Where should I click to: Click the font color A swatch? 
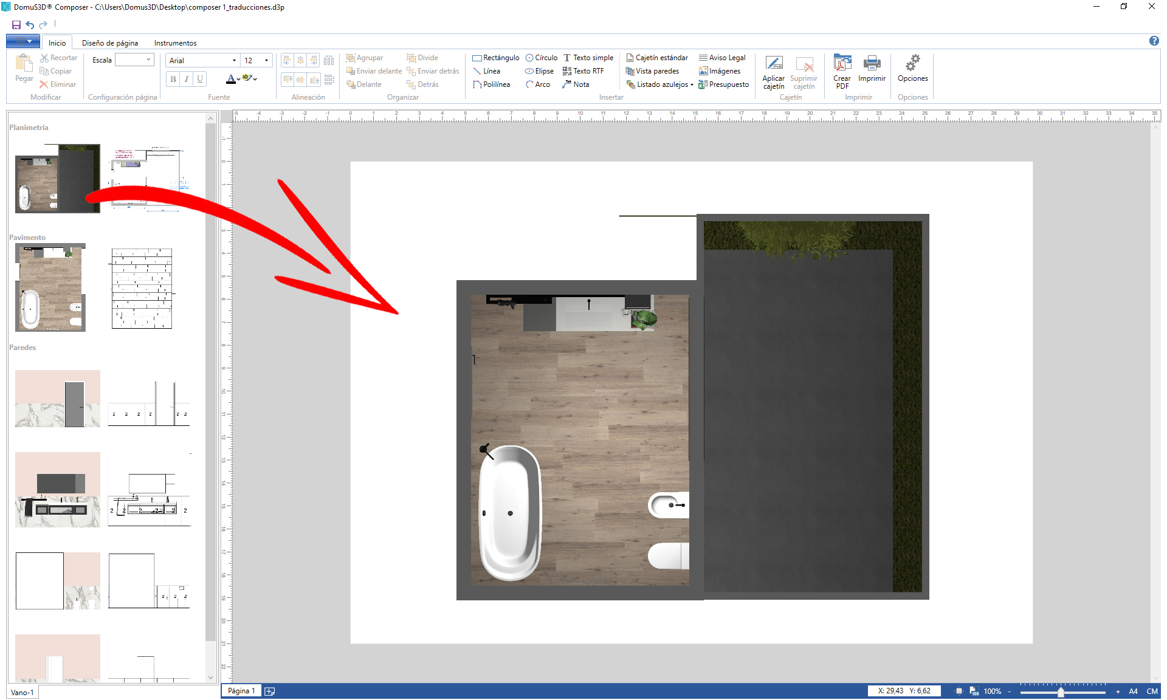(x=230, y=79)
